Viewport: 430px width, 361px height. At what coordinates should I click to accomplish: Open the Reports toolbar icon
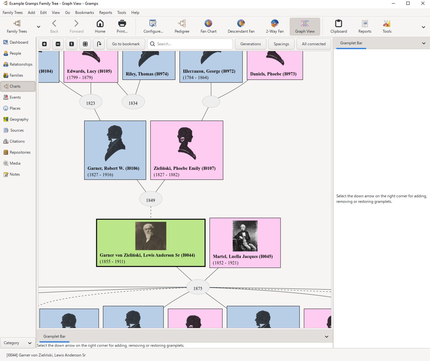coord(365,27)
